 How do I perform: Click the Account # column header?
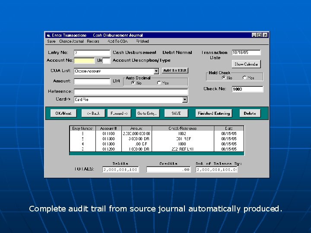(108, 129)
